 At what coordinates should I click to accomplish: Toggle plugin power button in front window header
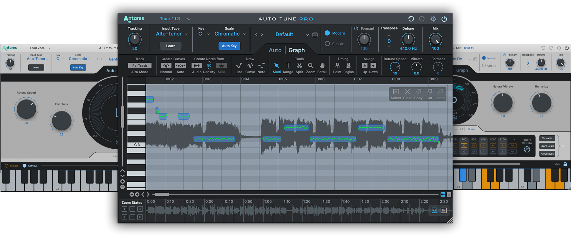point(444,19)
